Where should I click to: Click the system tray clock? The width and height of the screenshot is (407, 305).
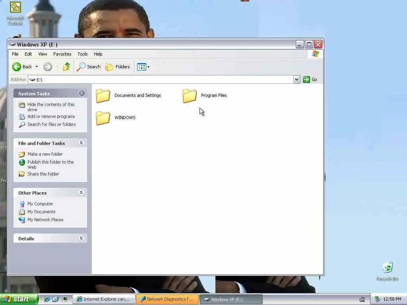[x=392, y=299]
